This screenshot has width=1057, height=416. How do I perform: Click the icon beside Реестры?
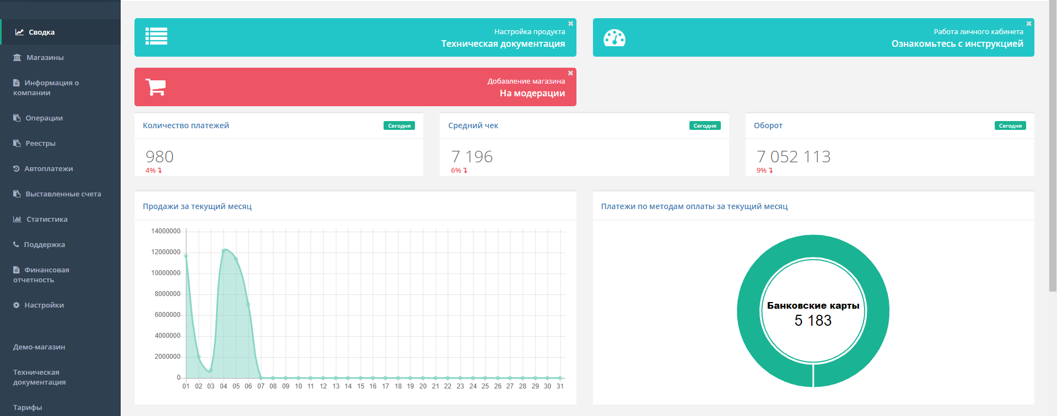[x=17, y=143]
